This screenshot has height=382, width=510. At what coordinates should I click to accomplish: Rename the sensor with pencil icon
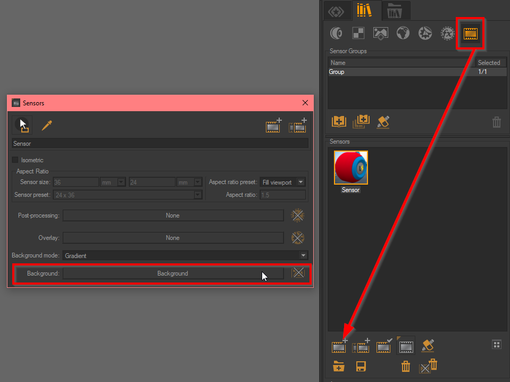pos(428,346)
